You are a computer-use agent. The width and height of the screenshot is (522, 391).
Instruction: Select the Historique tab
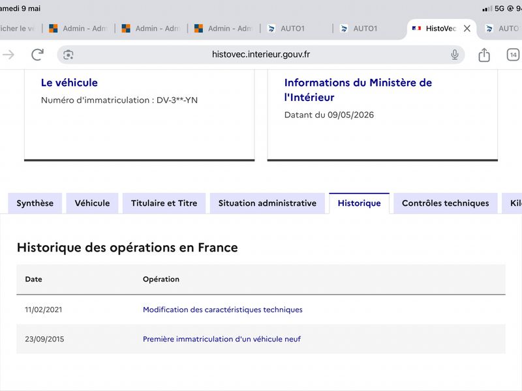pyautogui.click(x=360, y=203)
